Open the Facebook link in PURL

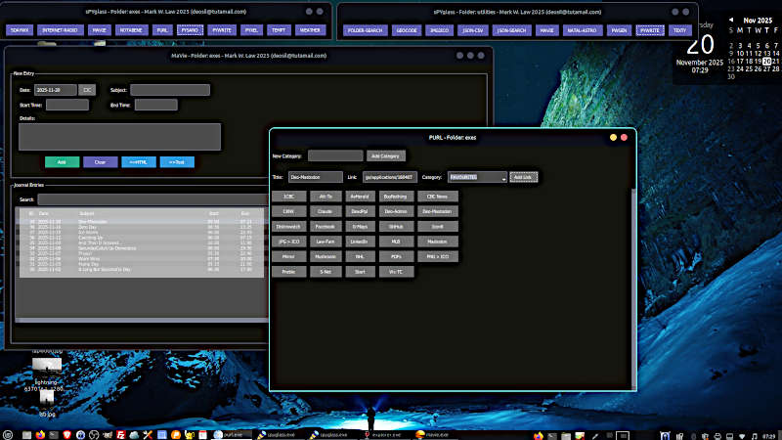[x=326, y=227]
